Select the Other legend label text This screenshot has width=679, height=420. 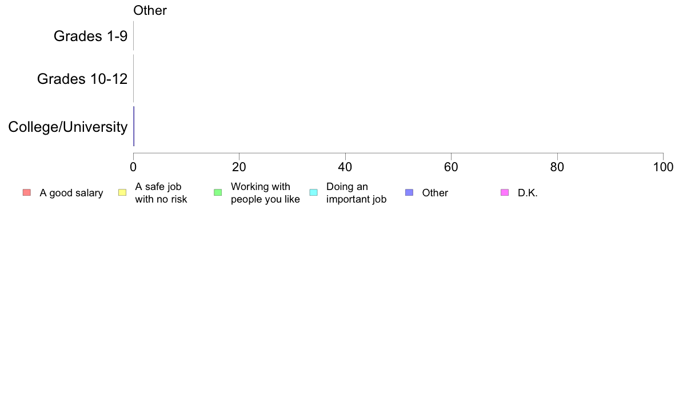point(435,193)
